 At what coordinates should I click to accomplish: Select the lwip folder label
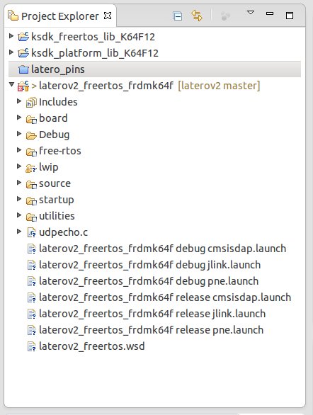49,167
